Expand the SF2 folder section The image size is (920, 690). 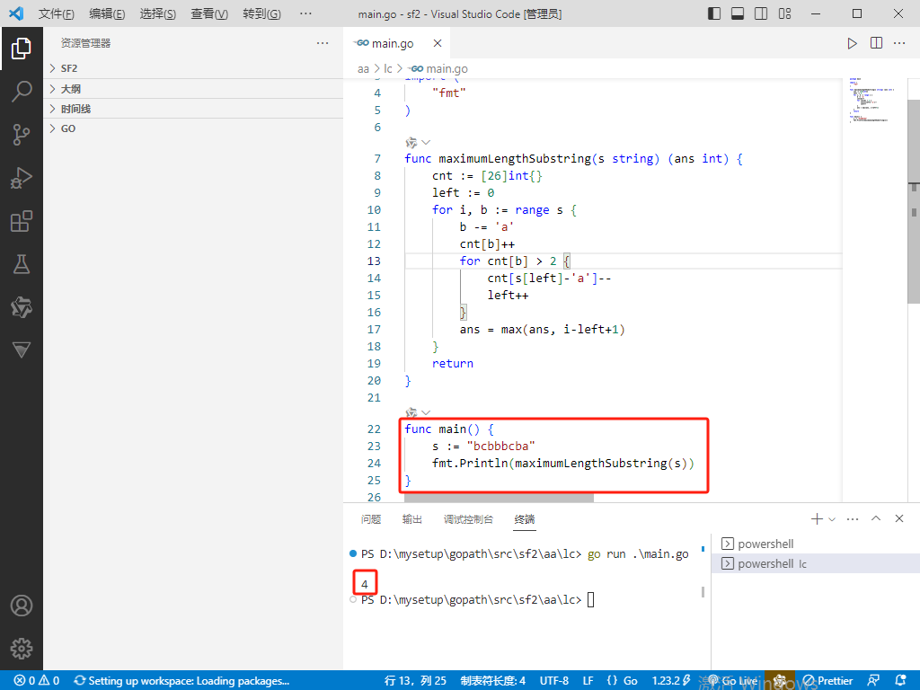click(x=69, y=68)
